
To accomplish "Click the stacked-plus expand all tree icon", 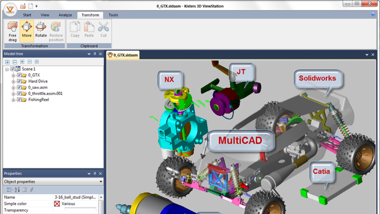I will [8, 62].
